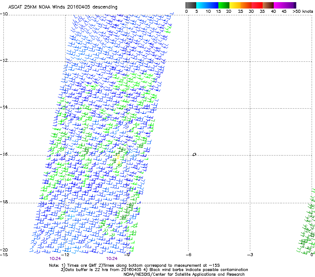The width and height of the screenshot is (315, 277).
Task: Click the green 15–20 knots color bar segment
Action: [224, 5]
